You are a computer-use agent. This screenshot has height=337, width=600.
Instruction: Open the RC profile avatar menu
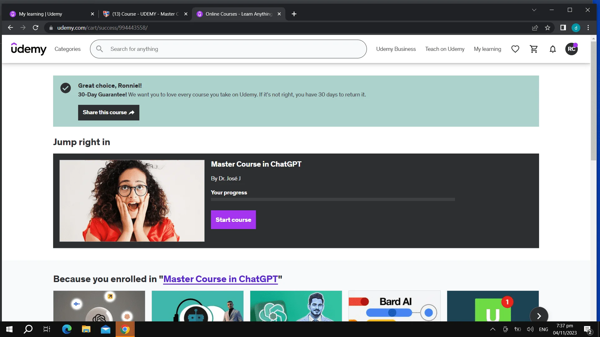pos(572,49)
